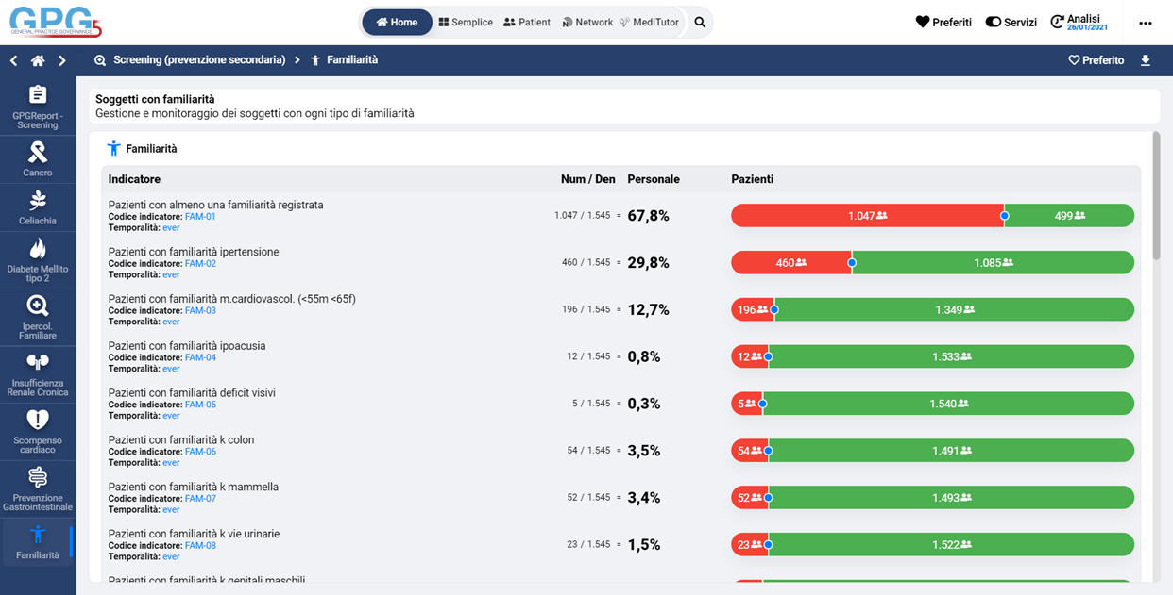This screenshot has height=595, width=1173.
Task: Switch to the Patient tab
Action: pyautogui.click(x=527, y=23)
